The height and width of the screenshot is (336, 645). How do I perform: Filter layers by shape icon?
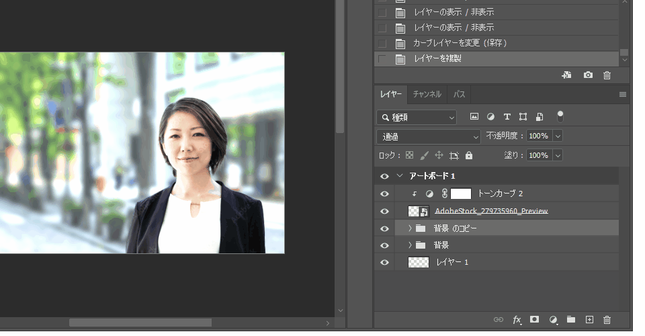pos(523,117)
